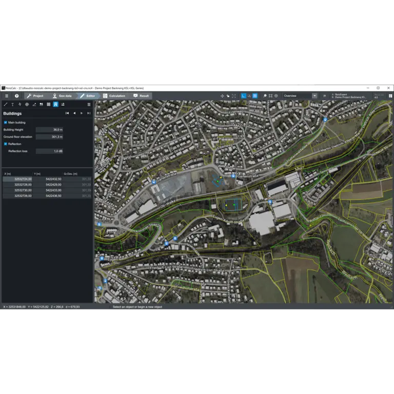Click the bus stop marker at map top right
Screen dimensions: 394x394
tap(325, 120)
